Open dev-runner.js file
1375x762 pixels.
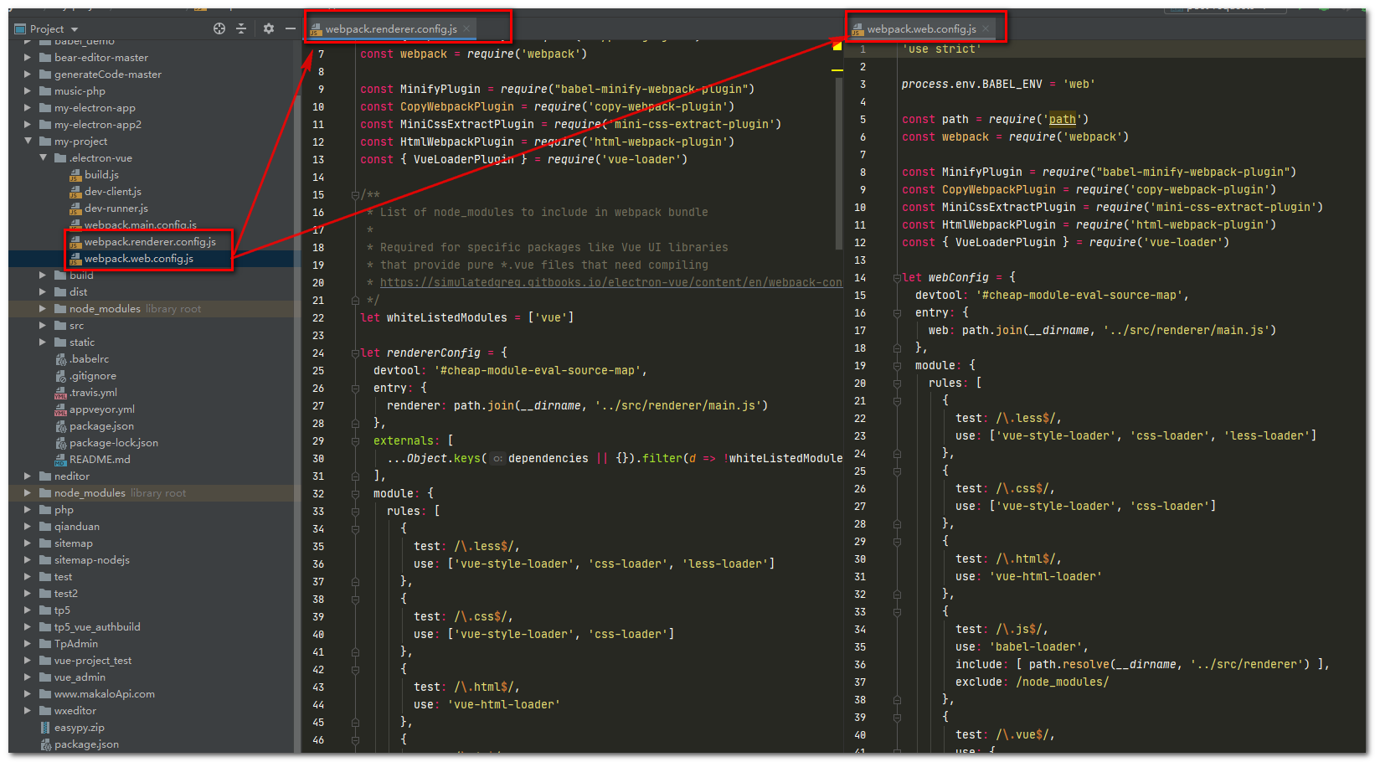click(116, 209)
